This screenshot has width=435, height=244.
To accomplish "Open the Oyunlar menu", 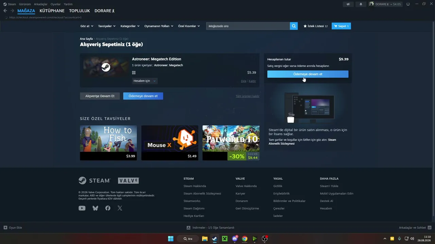I will tap(56, 4).
